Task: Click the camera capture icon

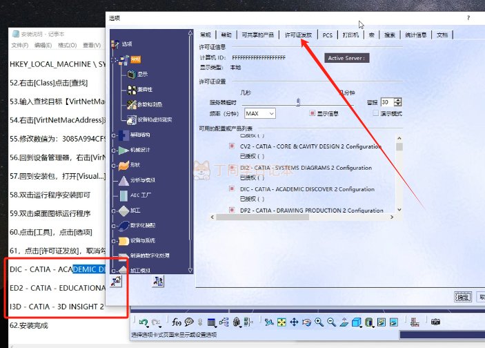Action: coord(435,322)
